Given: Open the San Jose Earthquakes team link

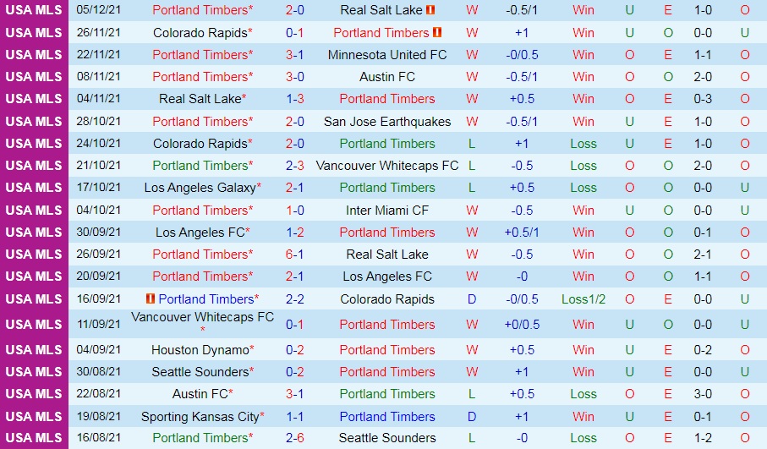Looking at the screenshot, I should [x=387, y=122].
